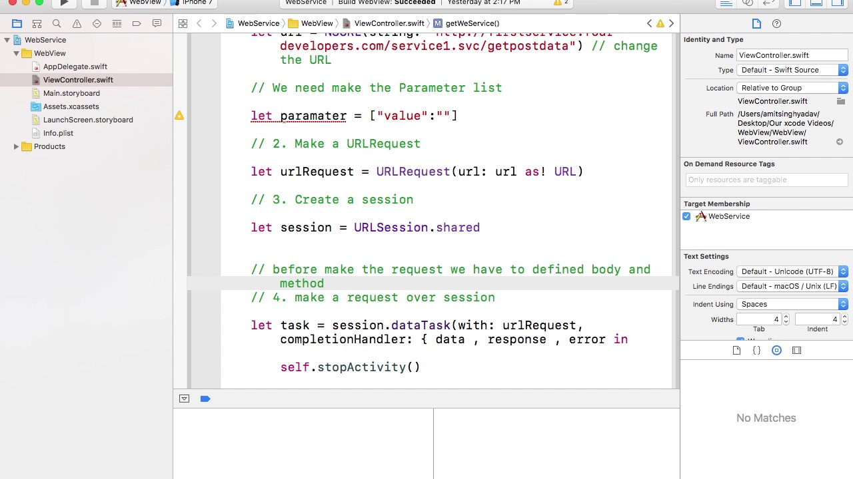Viewport: 853px width, 479px height.
Task: Open the Issue navigator
Action: pyautogui.click(x=77, y=24)
